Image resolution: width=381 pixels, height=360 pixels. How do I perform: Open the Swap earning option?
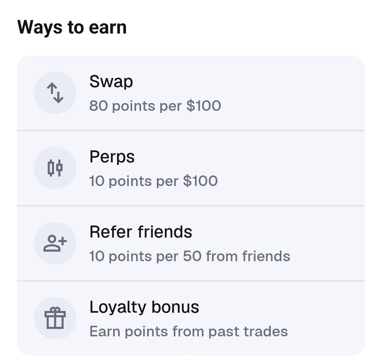coord(191,93)
